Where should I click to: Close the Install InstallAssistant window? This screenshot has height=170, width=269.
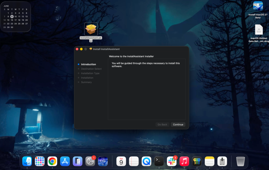[77, 49]
